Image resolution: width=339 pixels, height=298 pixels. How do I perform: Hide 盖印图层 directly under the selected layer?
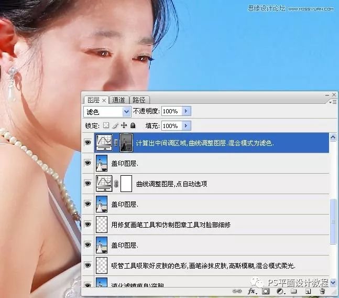(88, 163)
